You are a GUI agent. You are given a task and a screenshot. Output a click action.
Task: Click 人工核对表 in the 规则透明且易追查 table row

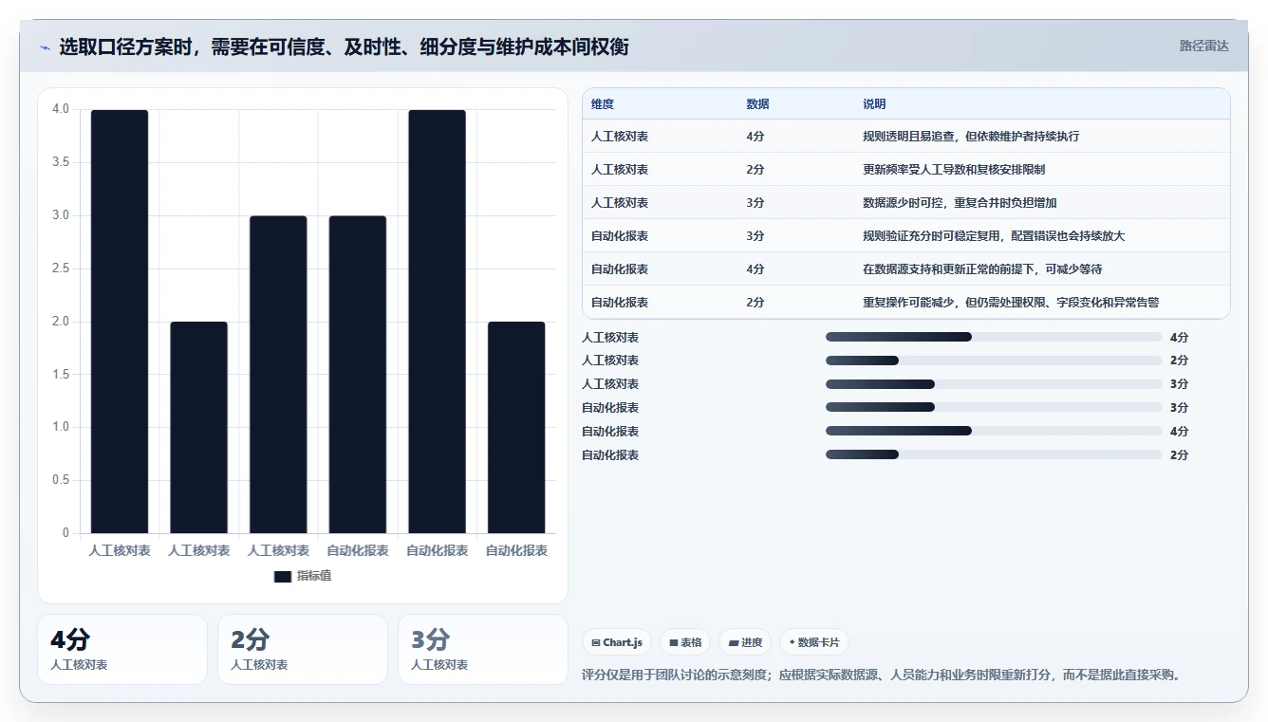point(620,137)
